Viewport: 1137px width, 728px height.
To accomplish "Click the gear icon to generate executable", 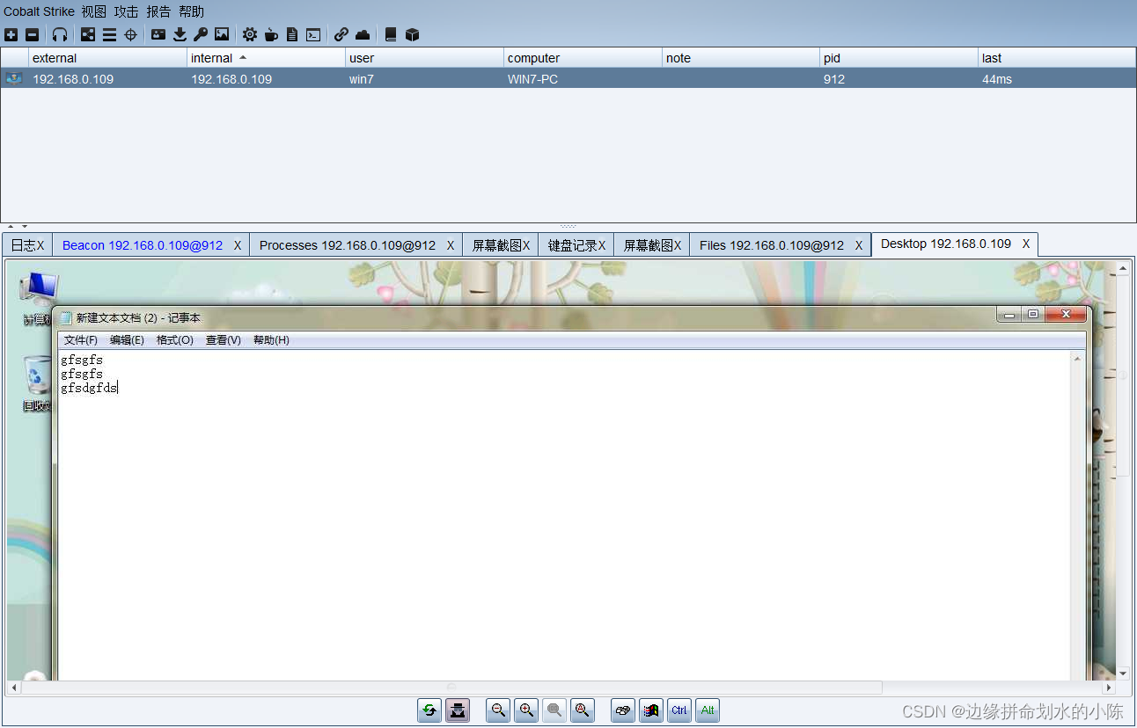I will 250,34.
